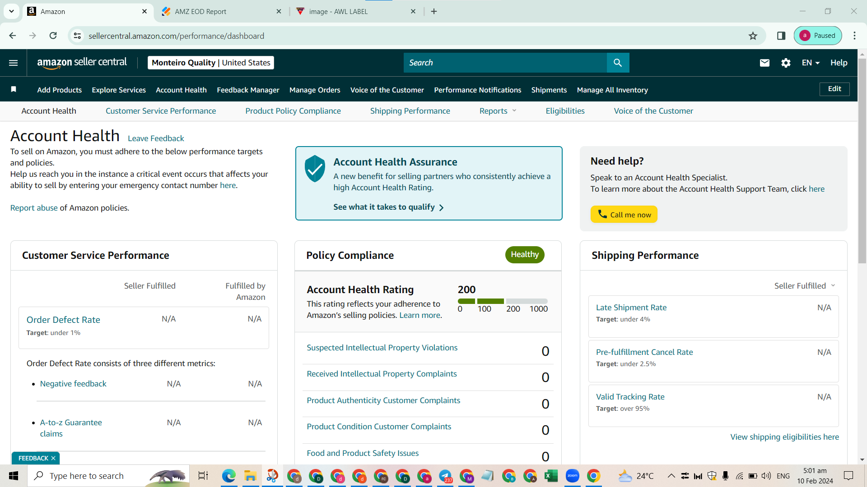
Task: Open the settings gear icon
Action: pos(786,63)
